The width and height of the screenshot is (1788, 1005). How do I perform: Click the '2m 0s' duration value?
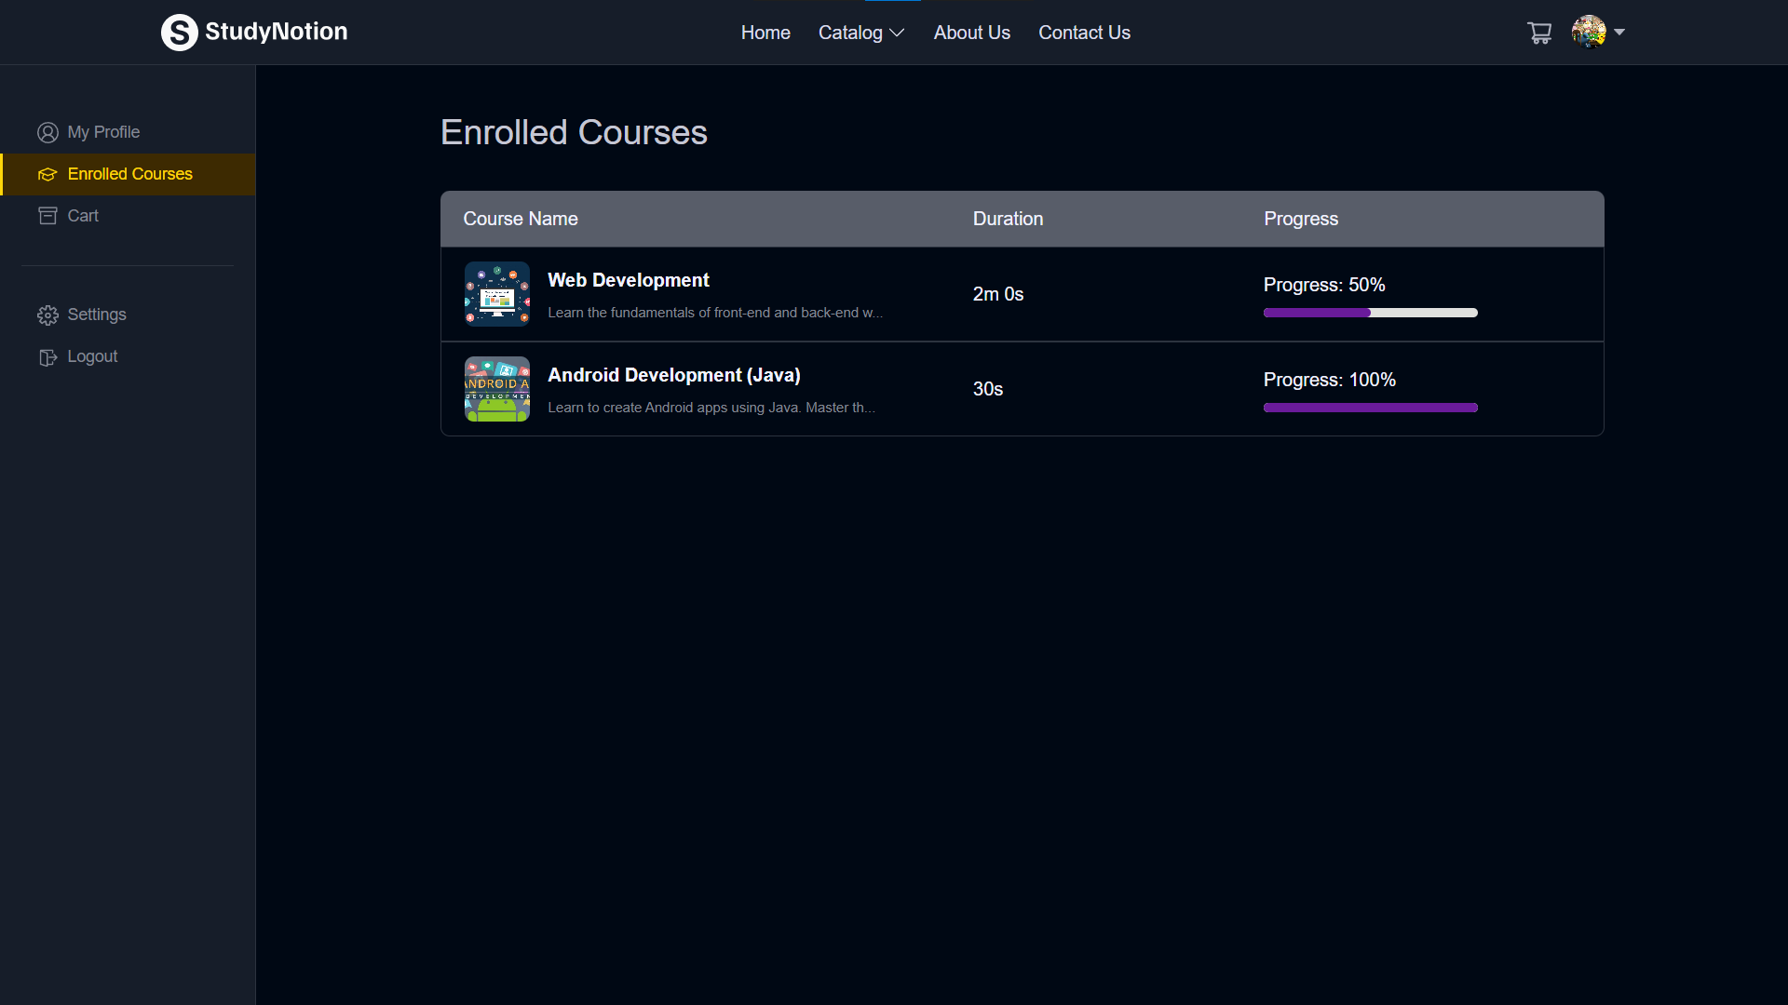point(998,294)
